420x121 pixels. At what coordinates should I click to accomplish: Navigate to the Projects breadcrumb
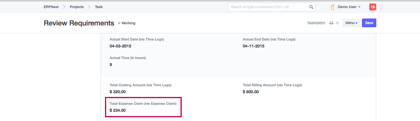[x=77, y=7]
